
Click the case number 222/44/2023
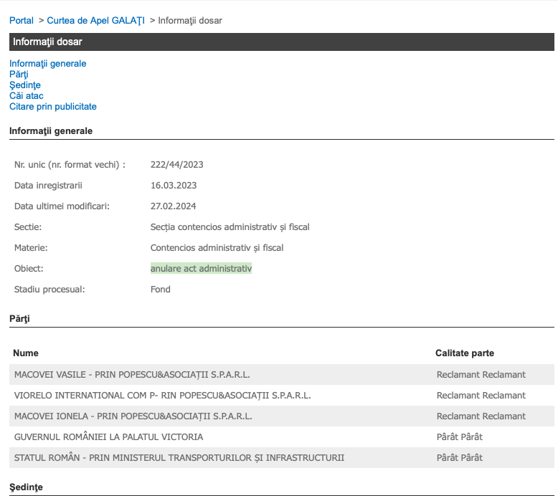point(176,165)
